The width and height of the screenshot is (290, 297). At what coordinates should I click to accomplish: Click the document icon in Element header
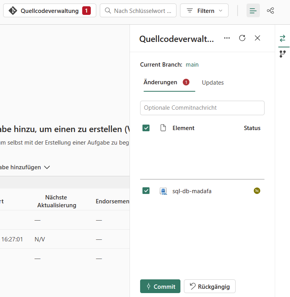[x=163, y=128]
